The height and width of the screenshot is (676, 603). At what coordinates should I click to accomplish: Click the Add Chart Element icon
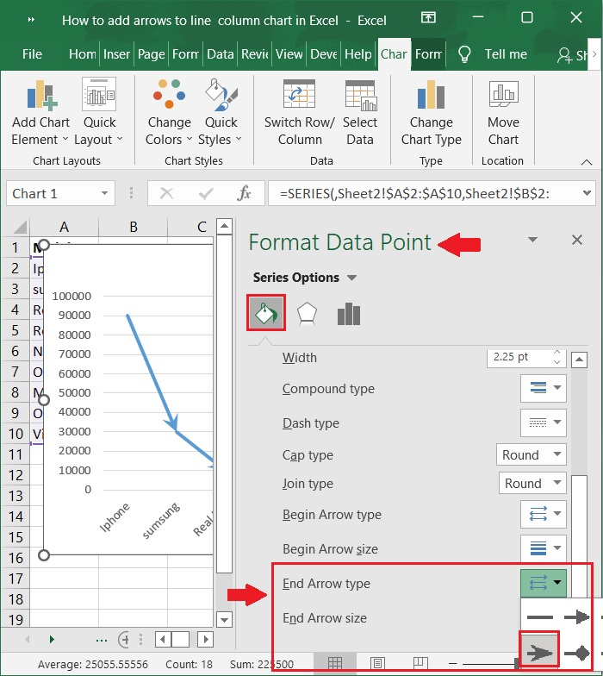(x=40, y=96)
